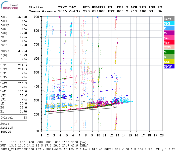Image resolution: width=176 pixels, height=151 pixels.
Task: Click the Lowell Digisonde logo
Action: pyautogui.click(x=10, y=6)
